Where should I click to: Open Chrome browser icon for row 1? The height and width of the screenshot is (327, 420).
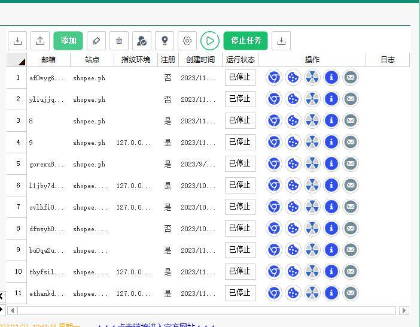coord(274,77)
